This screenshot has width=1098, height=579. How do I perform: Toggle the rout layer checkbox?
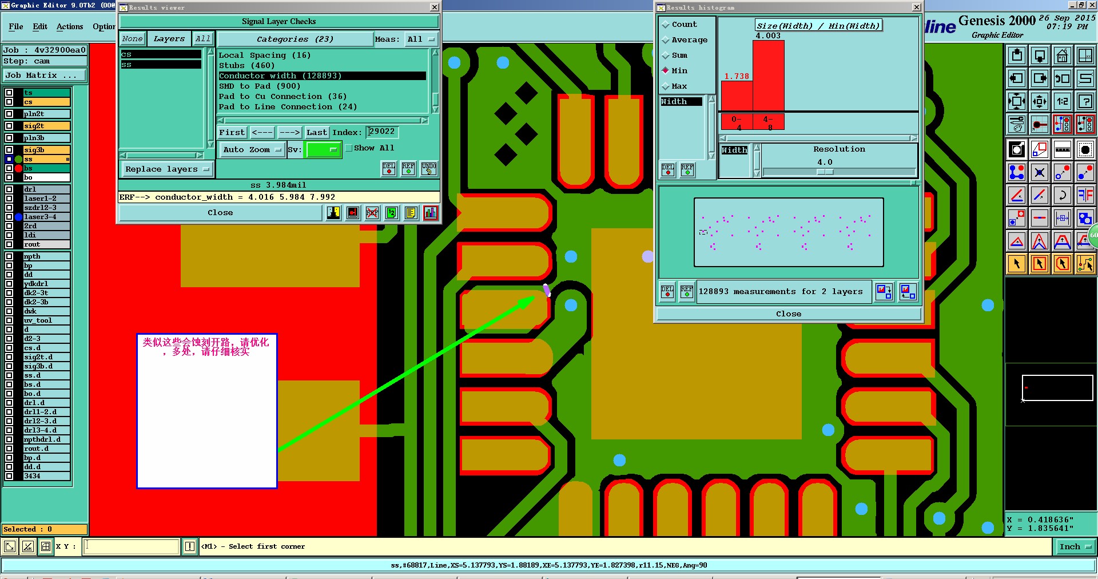point(9,244)
